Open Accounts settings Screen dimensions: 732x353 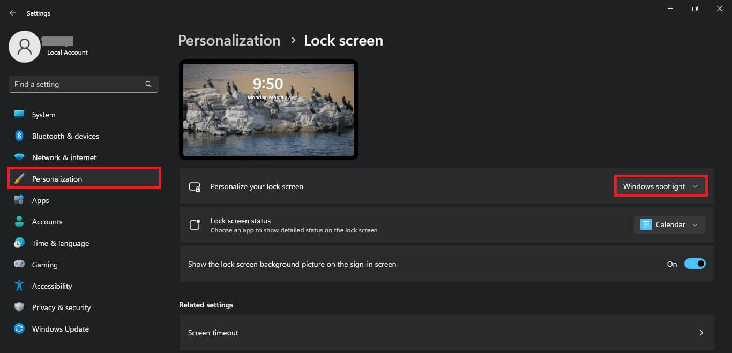pos(47,221)
